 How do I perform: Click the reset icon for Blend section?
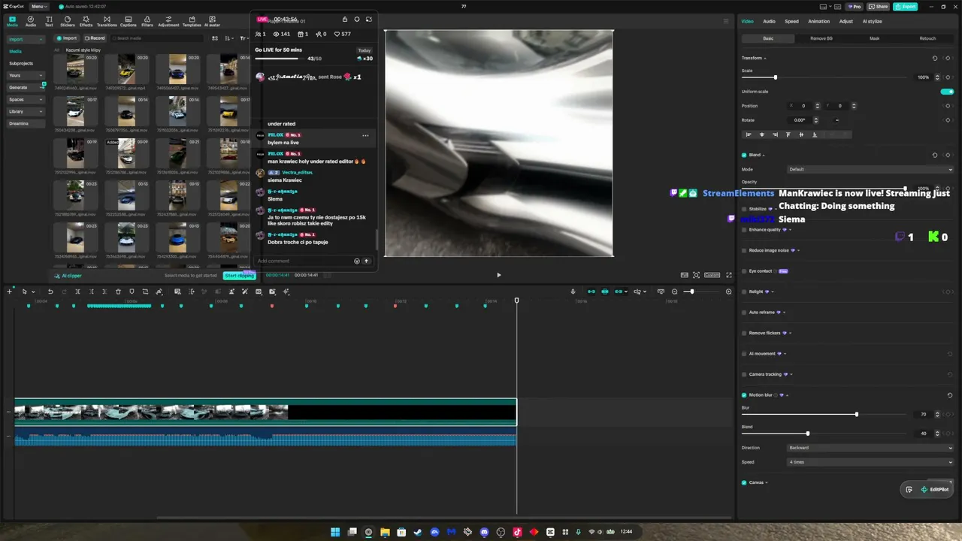[x=935, y=155]
